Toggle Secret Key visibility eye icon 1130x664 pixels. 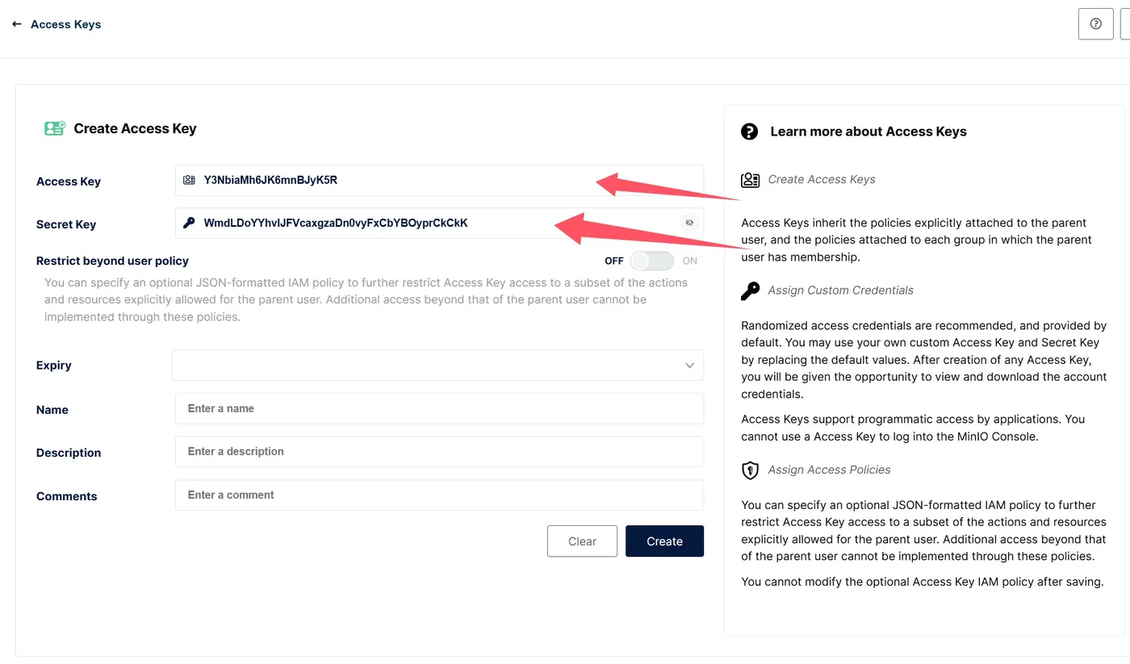pos(689,223)
